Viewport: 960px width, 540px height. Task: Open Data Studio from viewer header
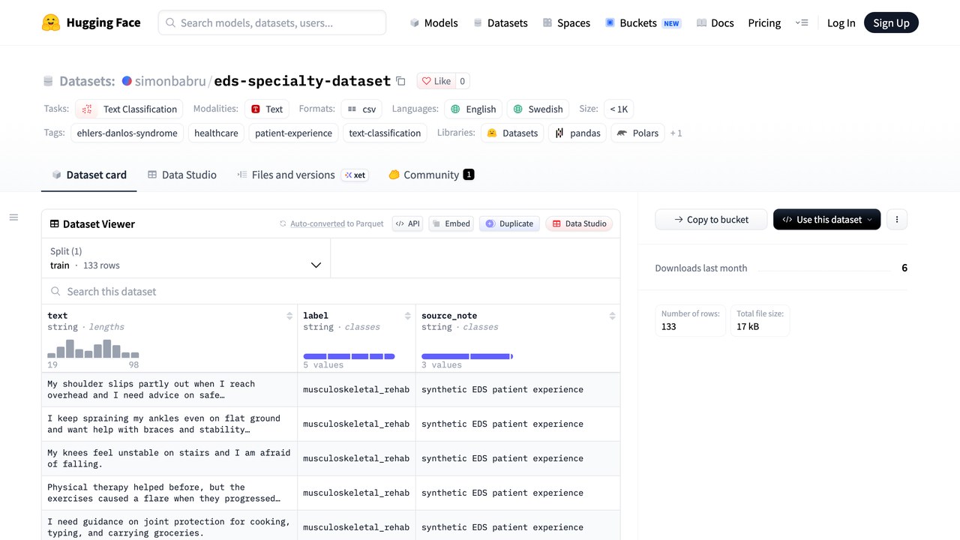(x=579, y=223)
